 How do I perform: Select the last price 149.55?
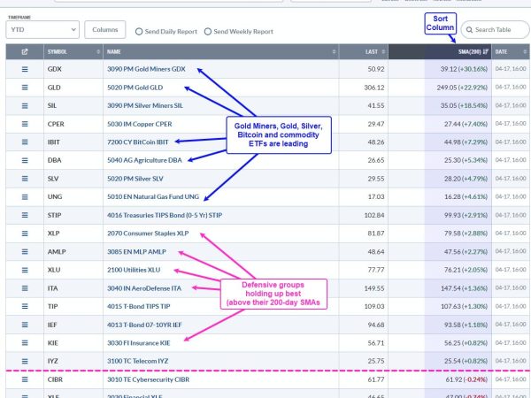pos(374,288)
